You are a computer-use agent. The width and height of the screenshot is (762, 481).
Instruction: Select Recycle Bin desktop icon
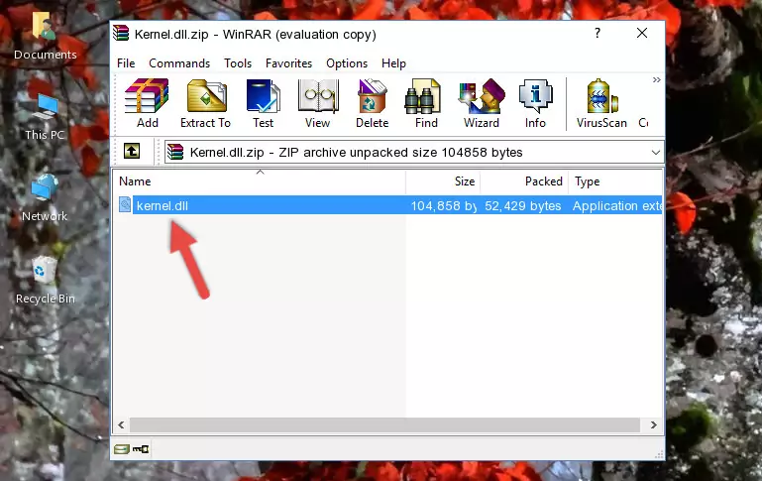point(45,281)
